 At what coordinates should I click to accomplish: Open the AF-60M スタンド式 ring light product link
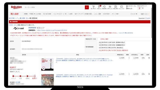click(84, 60)
